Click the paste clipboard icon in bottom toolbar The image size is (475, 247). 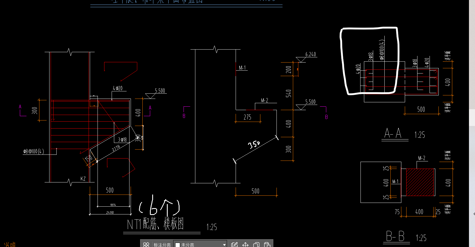pos(267,245)
